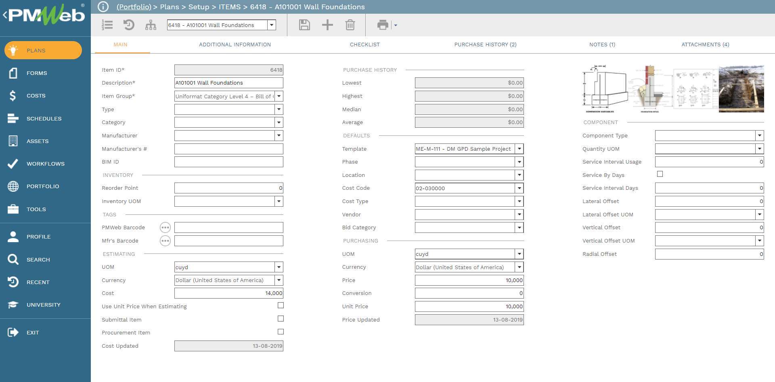Click the save disk icon in toolbar
Screen dimensions: 775x382
click(304, 25)
